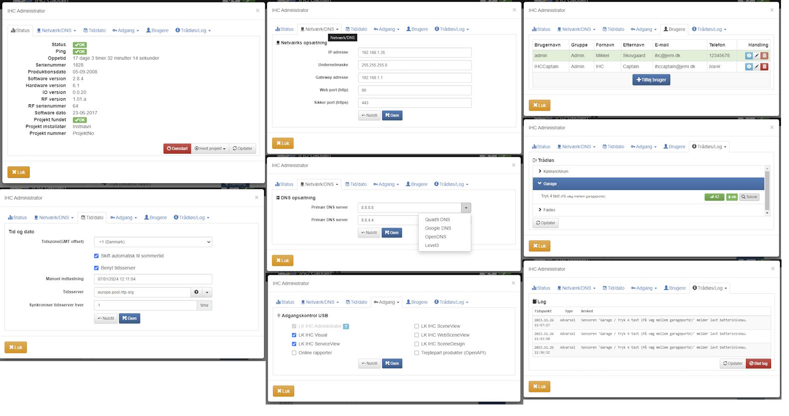Click the help icon beside the Tidsserver field
789x416 pixels.
196,292
